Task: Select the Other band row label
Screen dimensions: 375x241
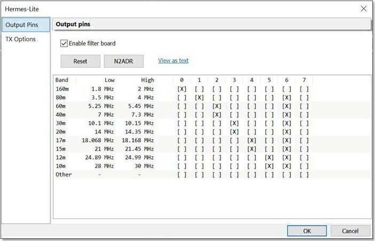Action: 64,175
